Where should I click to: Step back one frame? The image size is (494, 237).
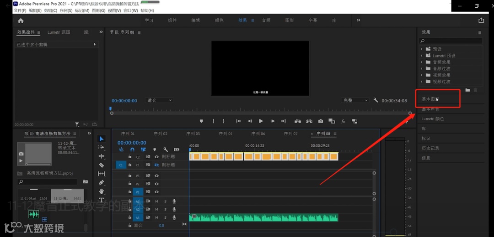pos(250,121)
